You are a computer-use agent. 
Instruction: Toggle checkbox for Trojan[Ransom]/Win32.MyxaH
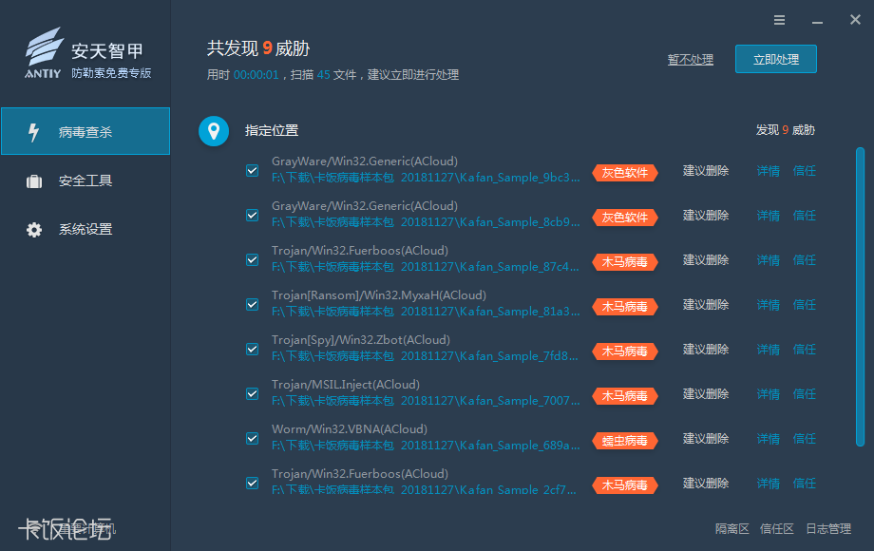[252, 304]
